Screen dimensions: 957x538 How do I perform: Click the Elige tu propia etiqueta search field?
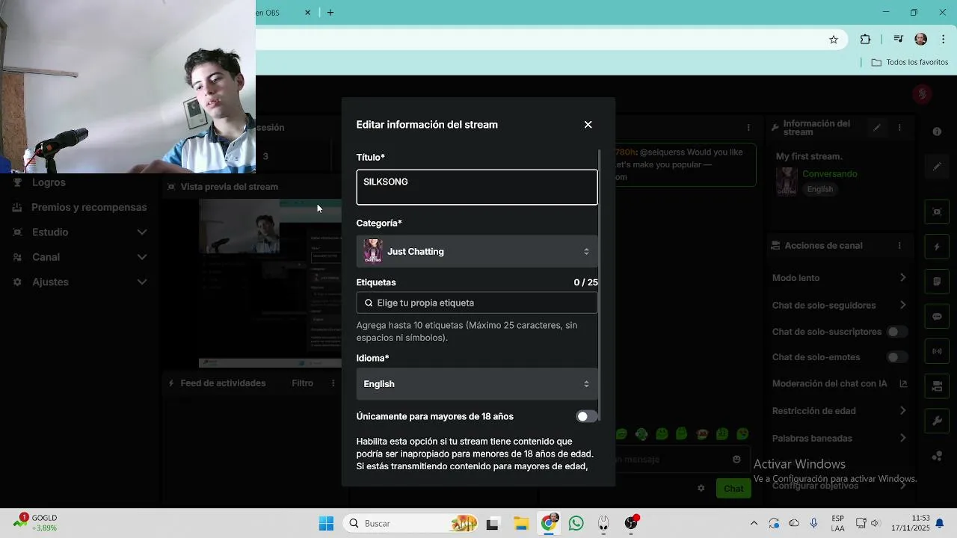(x=477, y=303)
